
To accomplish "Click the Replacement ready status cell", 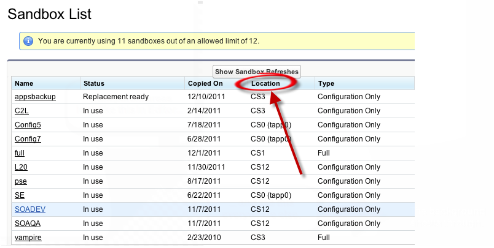I will click(x=116, y=97).
